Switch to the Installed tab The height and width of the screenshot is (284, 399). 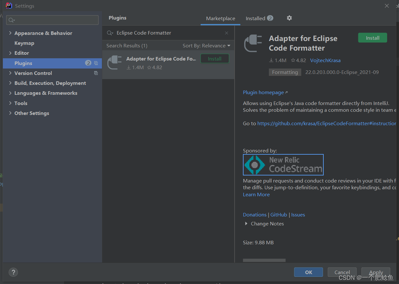[x=259, y=18]
